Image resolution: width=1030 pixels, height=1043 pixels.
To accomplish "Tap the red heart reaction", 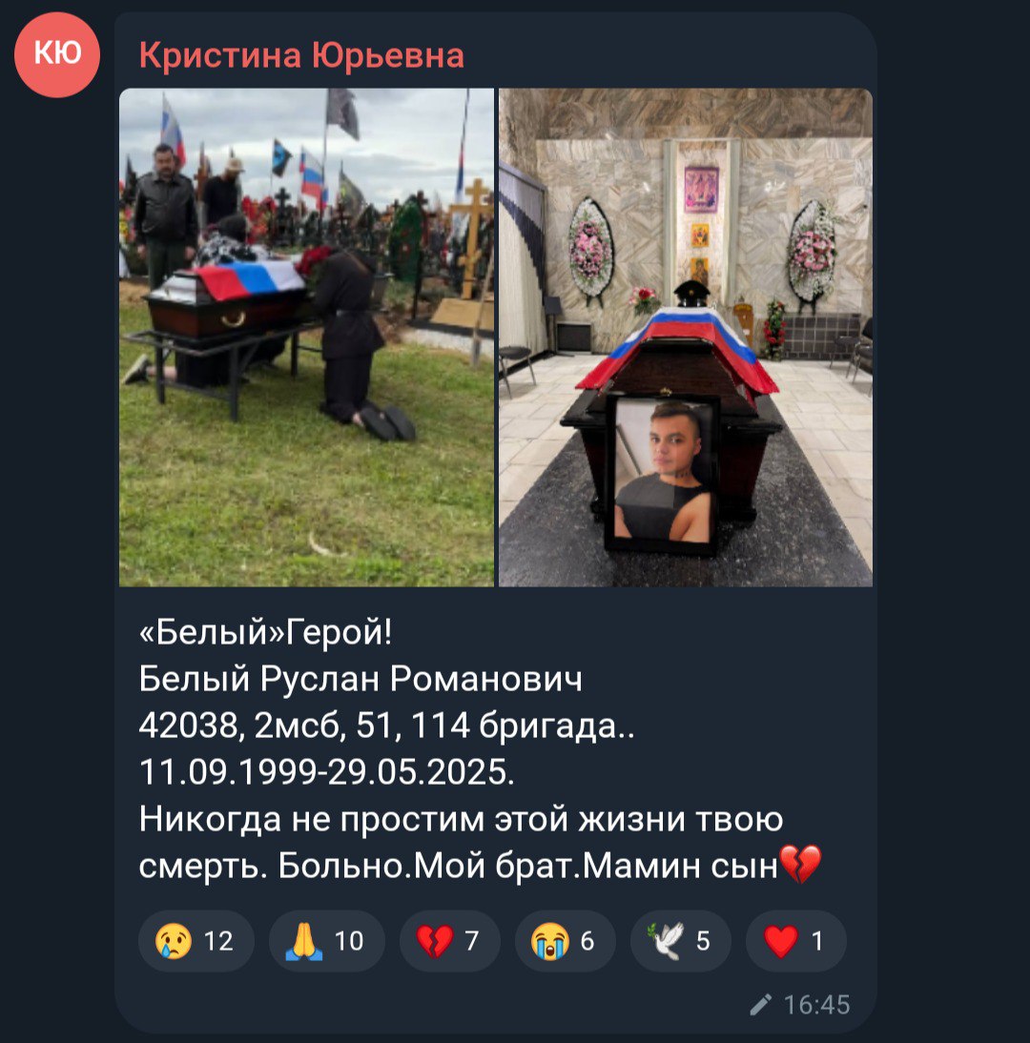I will pos(795,941).
